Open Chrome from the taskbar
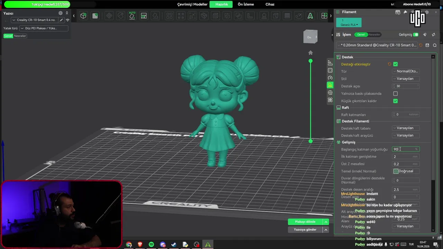The width and height of the screenshot is (443, 249). (x=129, y=245)
